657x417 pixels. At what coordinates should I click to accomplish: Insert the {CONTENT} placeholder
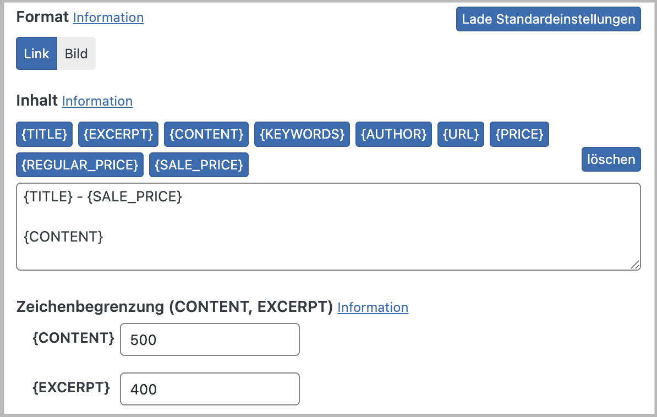coord(206,134)
